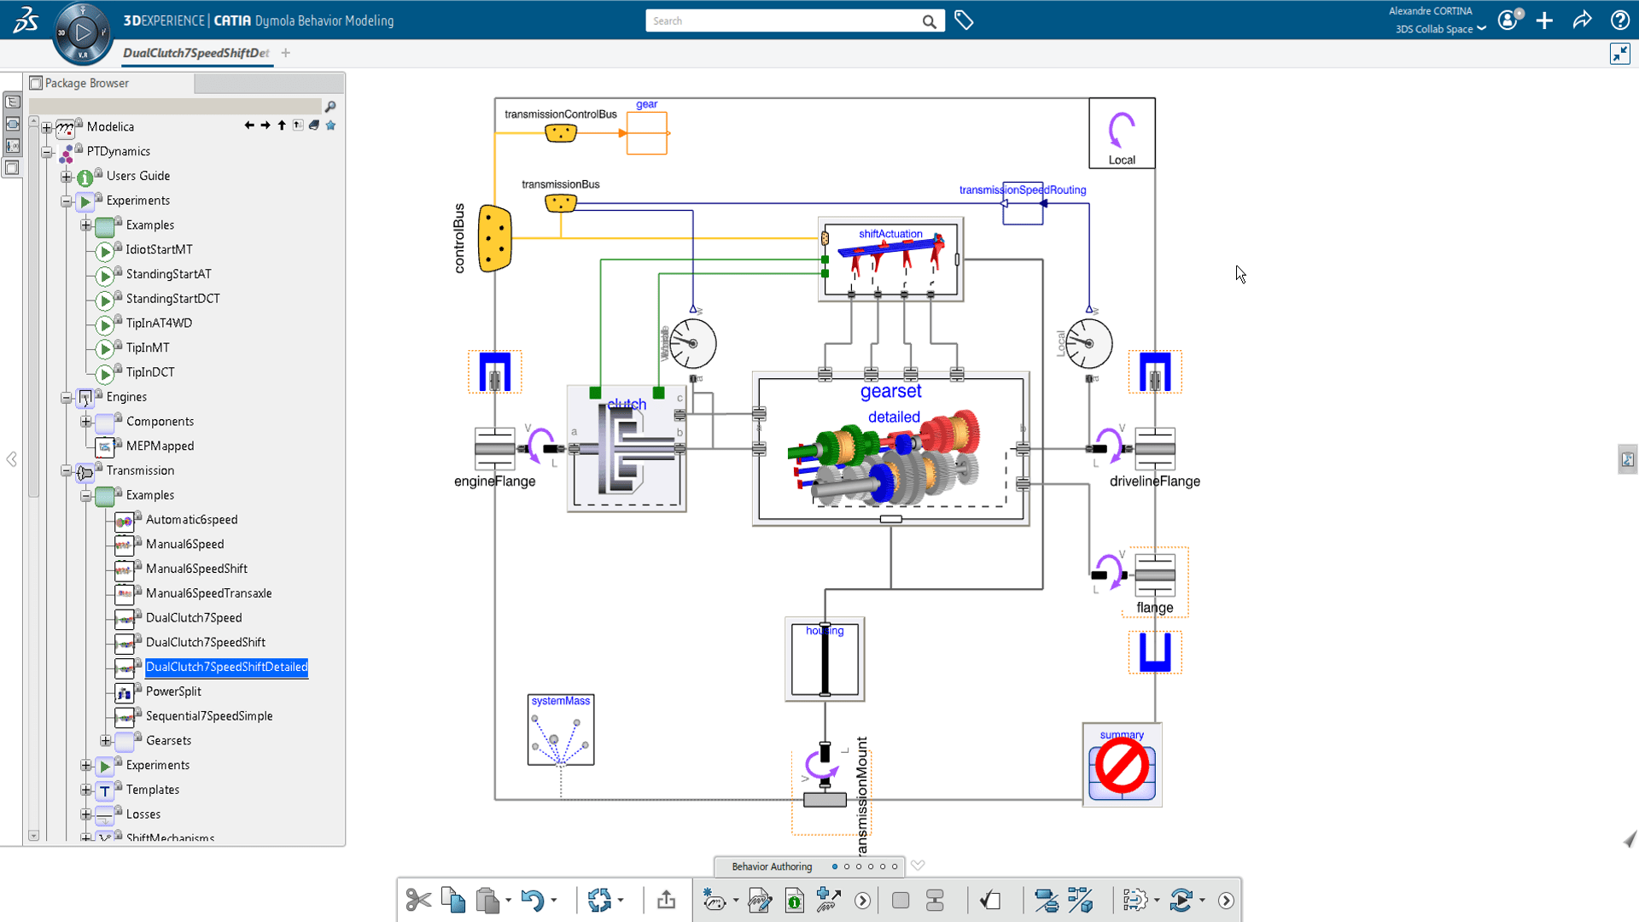Add new tab with plus button
The image size is (1639, 922).
(x=286, y=53)
